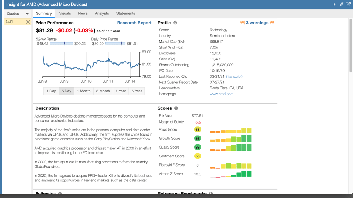This screenshot has height=198, width=353.
Task: Click the current price $81.29
Action: (x=44, y=31)
